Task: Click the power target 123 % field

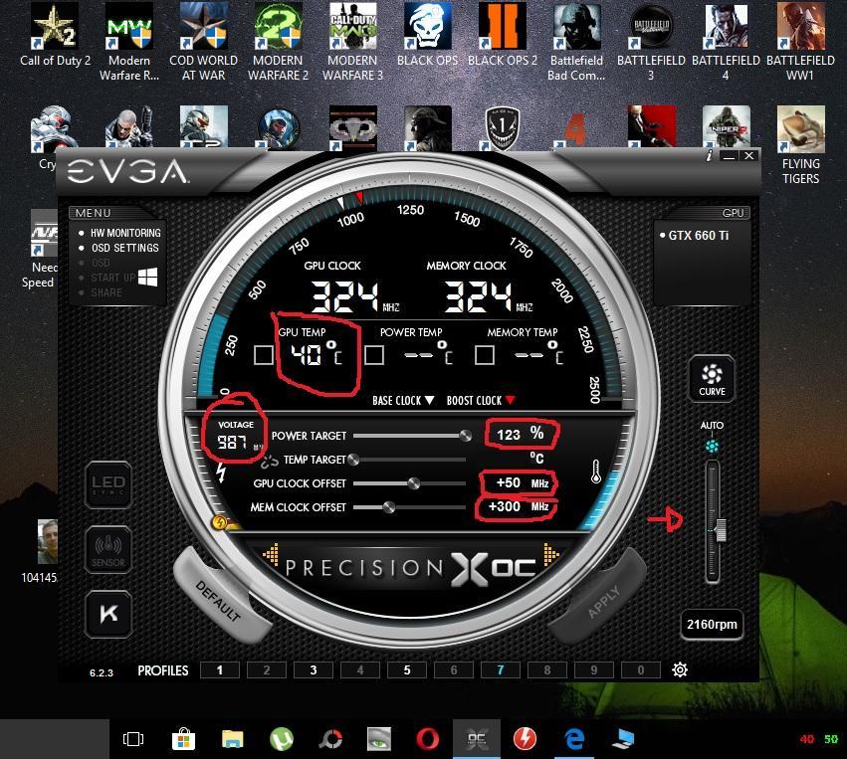Action: (x=521, y=434)
